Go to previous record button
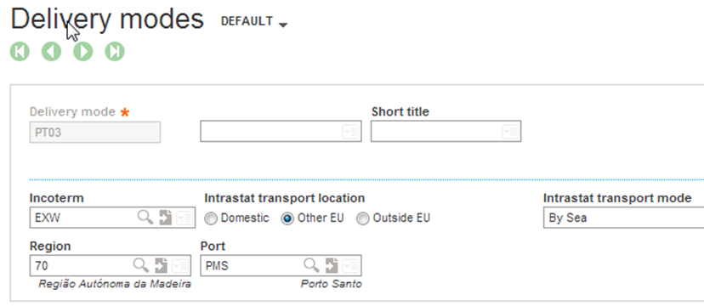Image resolution: width=704 pixels, height=306 pixels. (x=51, y=52)
